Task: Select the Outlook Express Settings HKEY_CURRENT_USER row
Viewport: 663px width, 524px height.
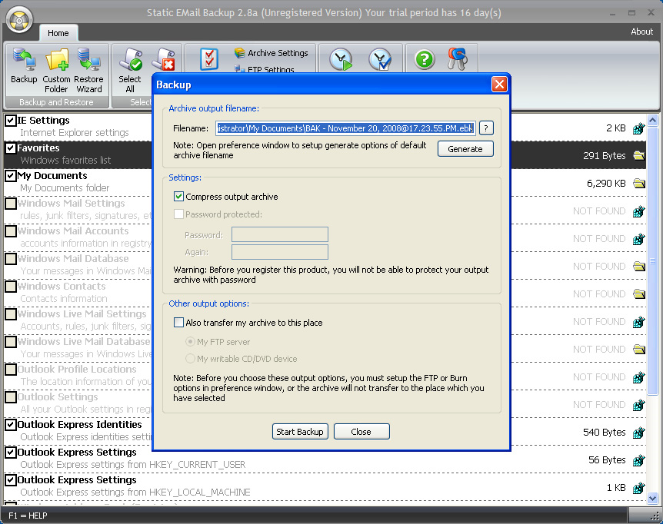Action: click(325, 458)
